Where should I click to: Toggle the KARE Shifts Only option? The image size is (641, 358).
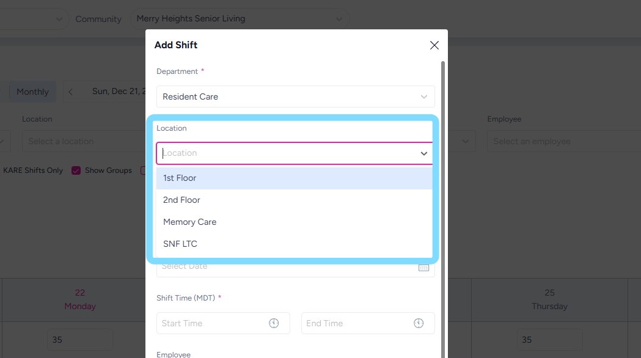click(x=33, y=170)
